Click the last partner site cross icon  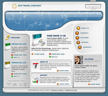(x=25, y=84)
